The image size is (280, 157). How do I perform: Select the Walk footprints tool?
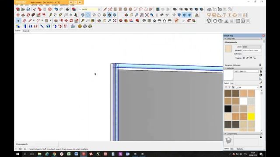[167, 15]
